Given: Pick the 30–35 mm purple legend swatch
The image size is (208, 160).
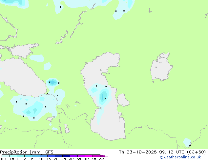Looking at the screenshot, I should (74, 156).
